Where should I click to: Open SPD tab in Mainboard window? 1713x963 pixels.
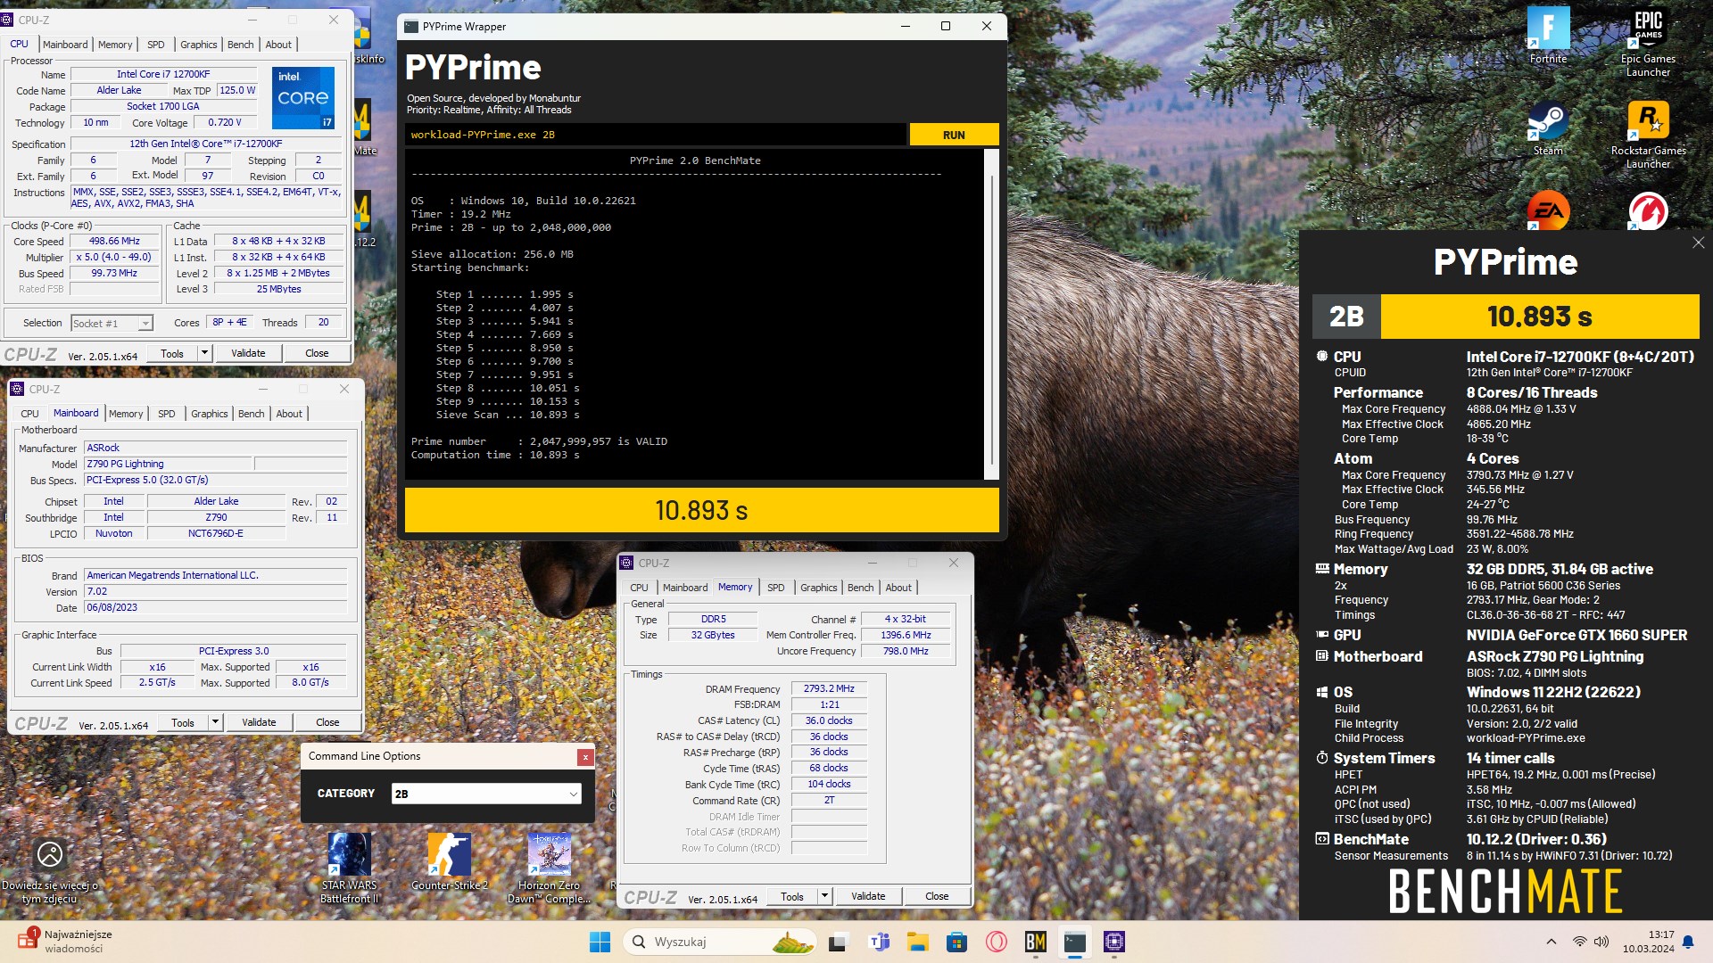coord(167,414)
